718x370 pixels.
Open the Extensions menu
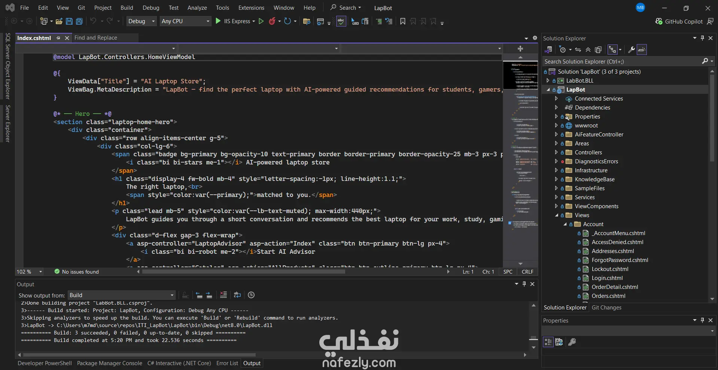[x=251, y=7]
